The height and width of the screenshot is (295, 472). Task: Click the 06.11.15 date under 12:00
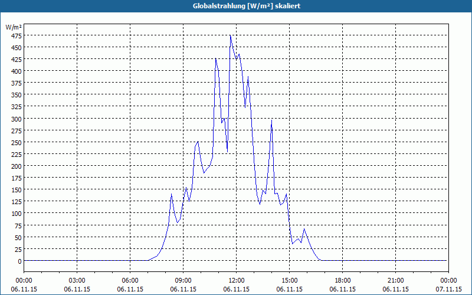[x=237, y=289]
